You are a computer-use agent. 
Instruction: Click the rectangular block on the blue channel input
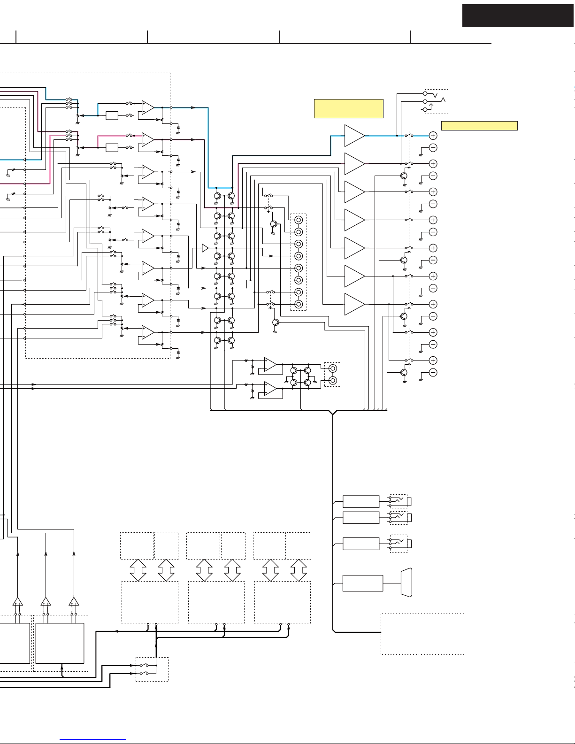click(112, 115)
